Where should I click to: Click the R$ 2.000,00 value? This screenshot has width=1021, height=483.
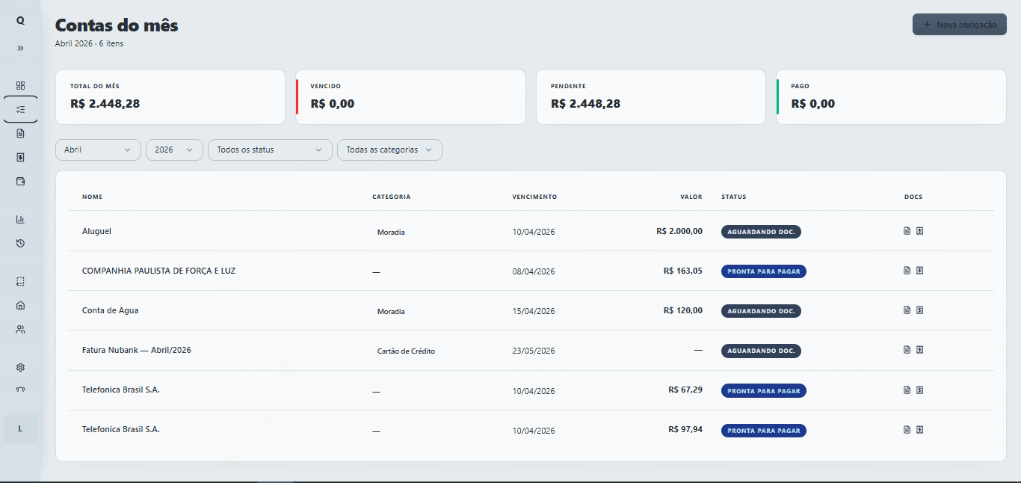click(x=679, y=231)
